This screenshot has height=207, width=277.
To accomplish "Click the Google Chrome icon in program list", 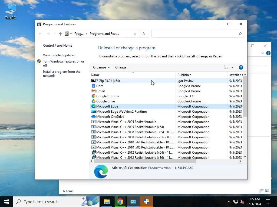I will 93,96.
